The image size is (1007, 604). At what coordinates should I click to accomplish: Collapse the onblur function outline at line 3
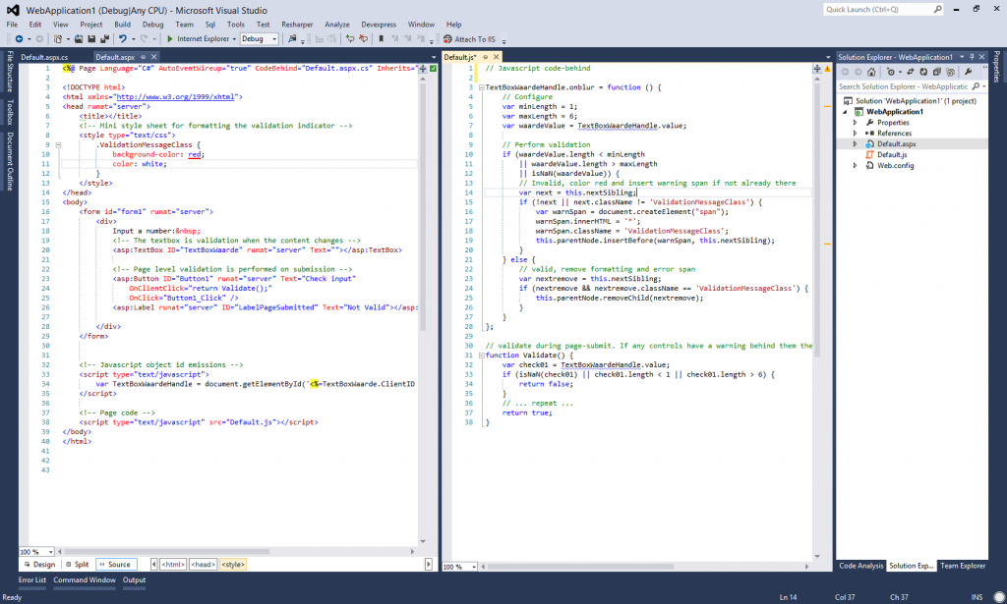tap(481, 87)
